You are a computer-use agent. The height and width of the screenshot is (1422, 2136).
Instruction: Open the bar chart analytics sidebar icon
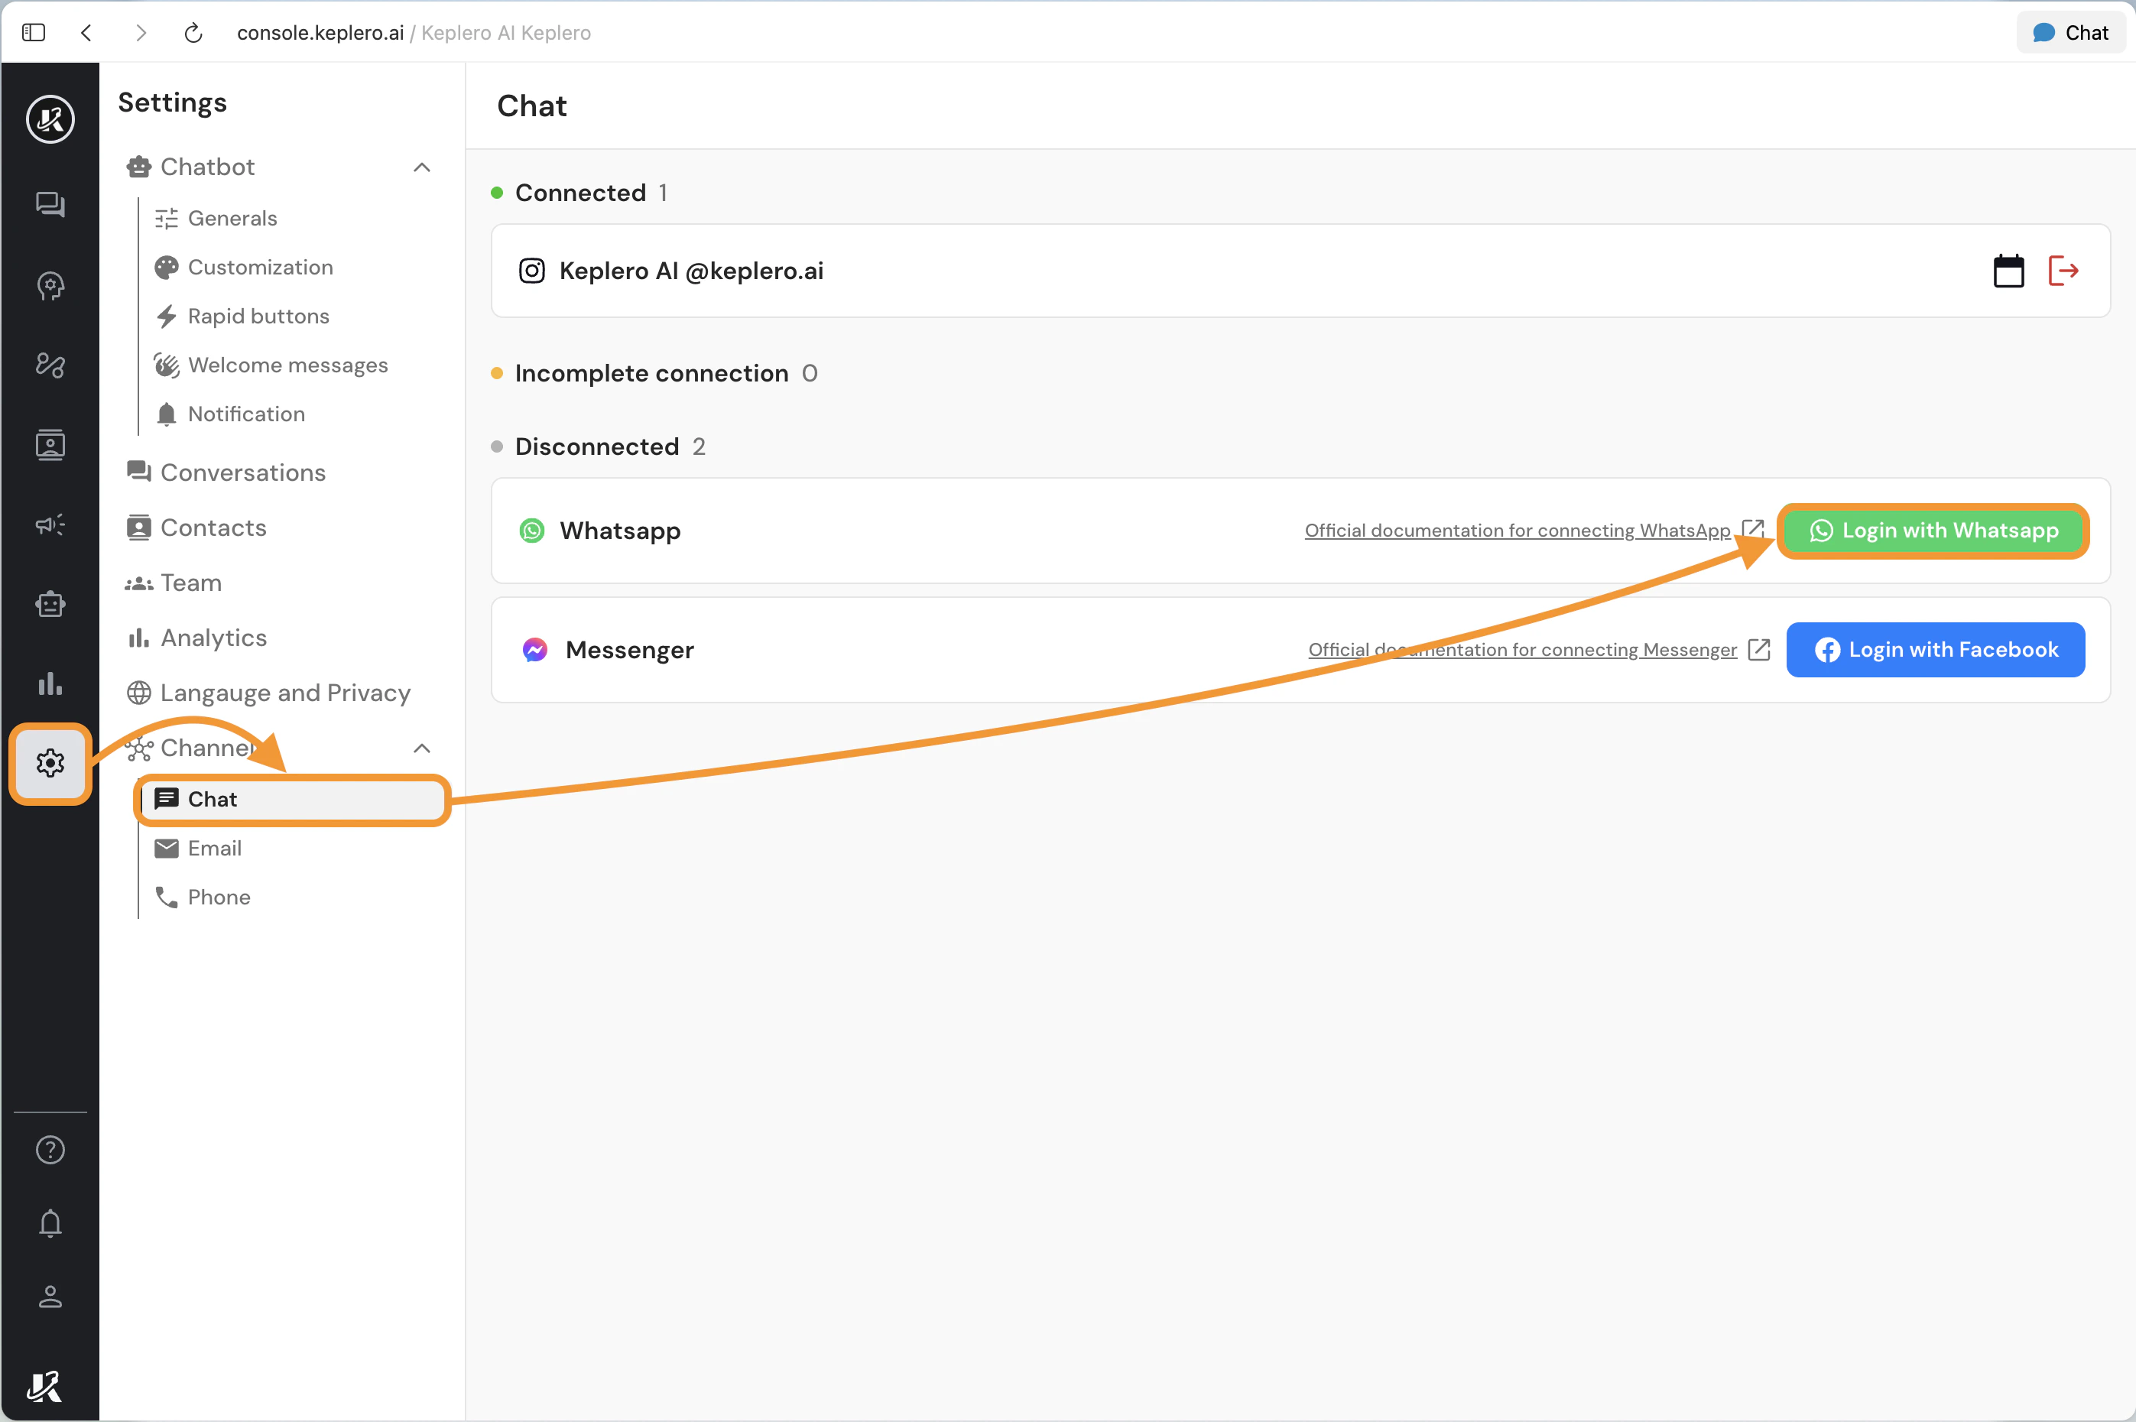pyautogui.click(x=50, y=683)
